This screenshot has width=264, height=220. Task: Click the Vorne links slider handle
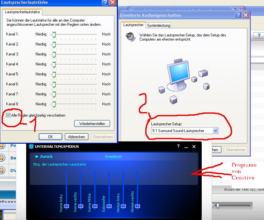tap(66, 206)
